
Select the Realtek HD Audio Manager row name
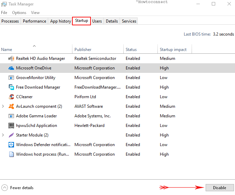pos(40,58)
